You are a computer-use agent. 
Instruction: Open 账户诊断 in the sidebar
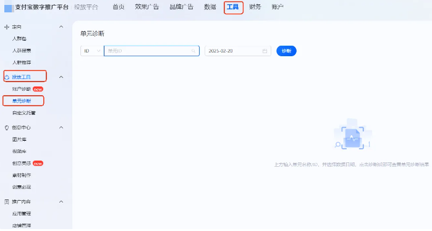[22, 89]
